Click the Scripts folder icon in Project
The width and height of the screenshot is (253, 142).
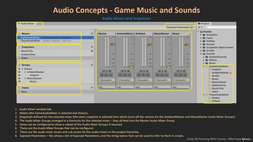click(204, 50)
